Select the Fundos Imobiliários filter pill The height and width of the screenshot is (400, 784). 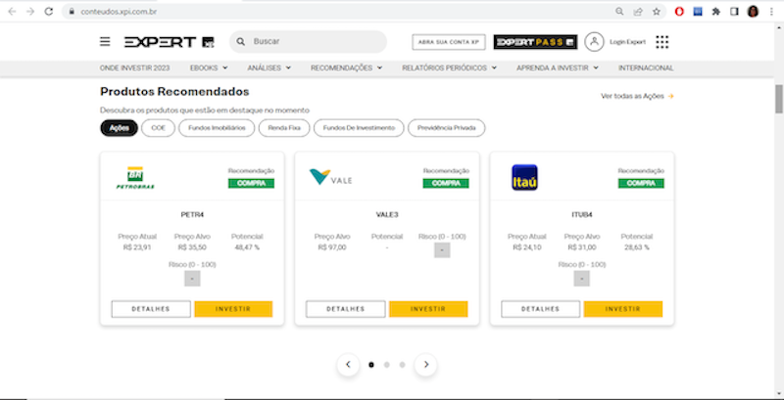[217, 128]
